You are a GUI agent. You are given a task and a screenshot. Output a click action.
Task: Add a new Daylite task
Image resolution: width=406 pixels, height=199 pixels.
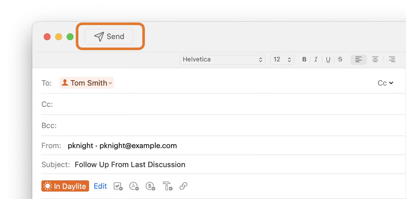tap(118, 186)
